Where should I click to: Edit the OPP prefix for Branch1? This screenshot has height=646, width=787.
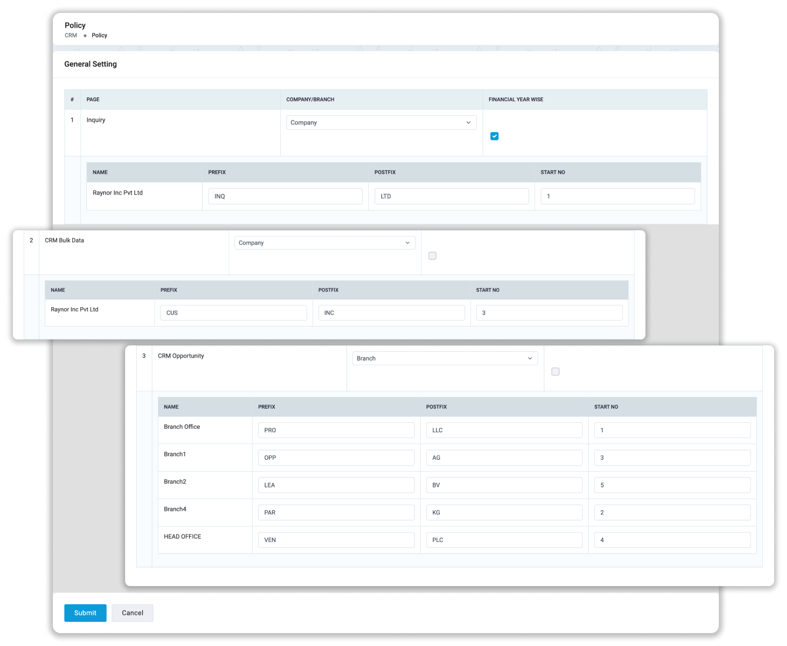[x=336, y=457]
